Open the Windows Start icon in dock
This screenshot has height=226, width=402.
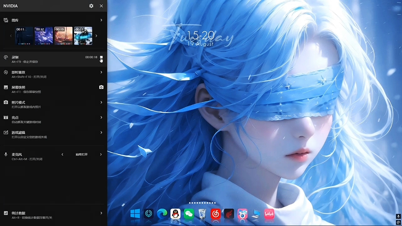[135, 213]
